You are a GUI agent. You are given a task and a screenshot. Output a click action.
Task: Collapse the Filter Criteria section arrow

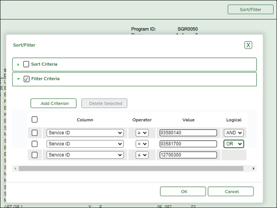(18, 79)
